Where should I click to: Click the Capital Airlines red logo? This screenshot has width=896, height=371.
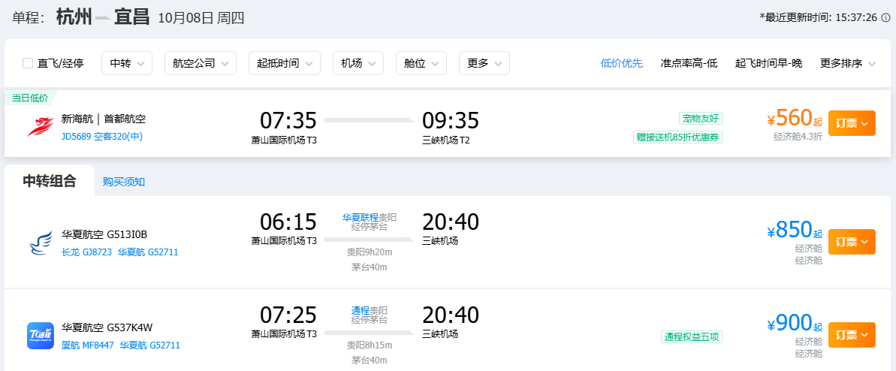click(x=41, y=127)
